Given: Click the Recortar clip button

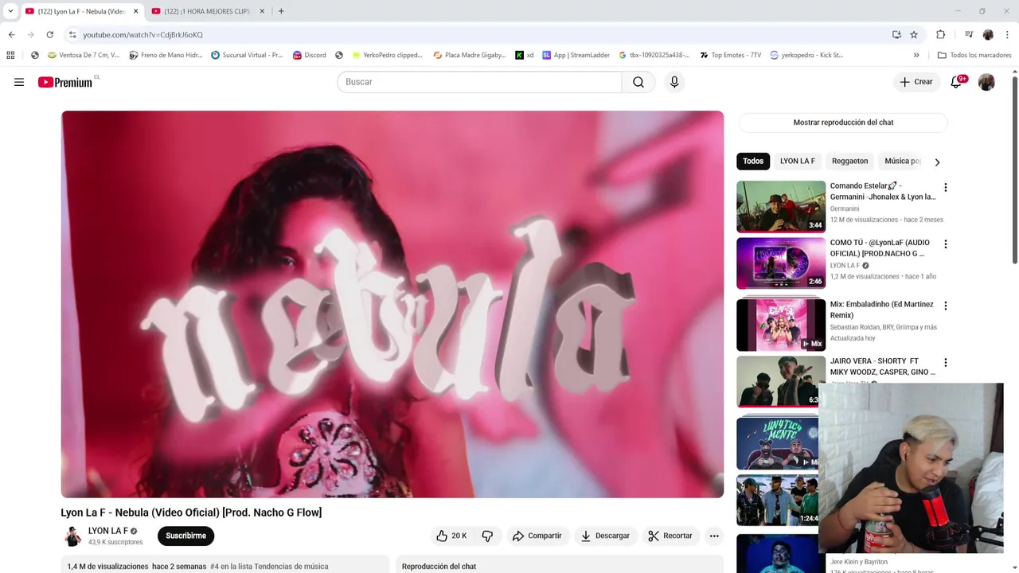Looking at the screenshot, I should pos(670,536).
